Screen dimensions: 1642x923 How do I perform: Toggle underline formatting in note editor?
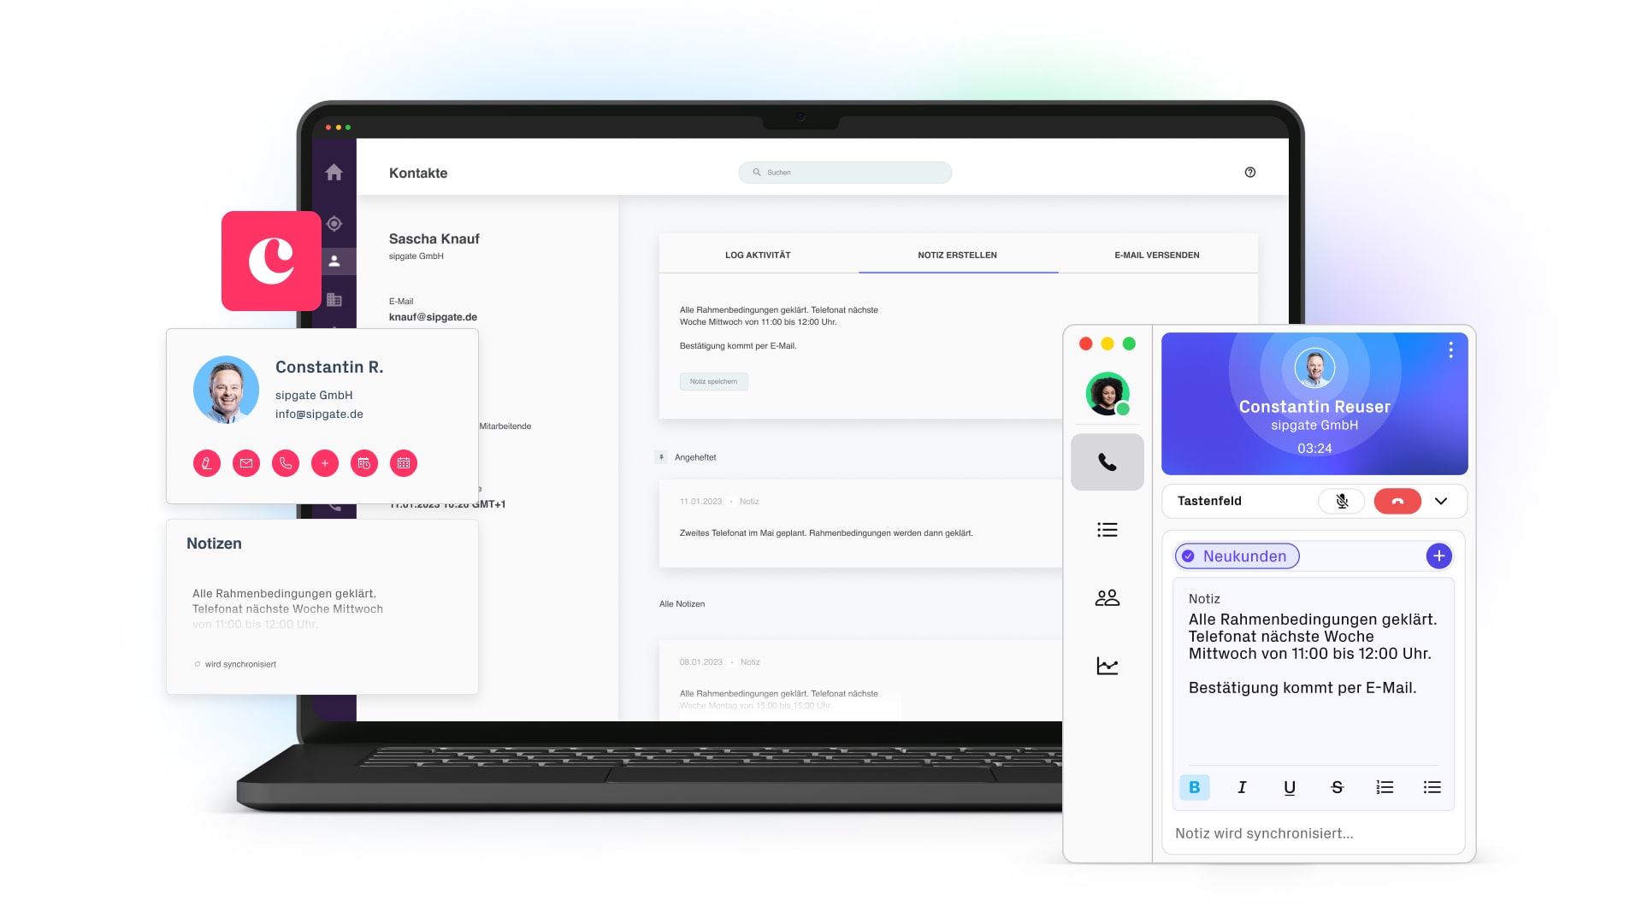tap(1290, 787)
